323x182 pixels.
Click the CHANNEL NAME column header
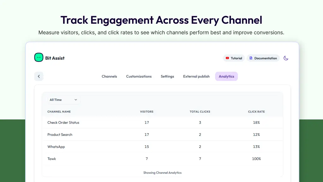click(x=59, y=112)
